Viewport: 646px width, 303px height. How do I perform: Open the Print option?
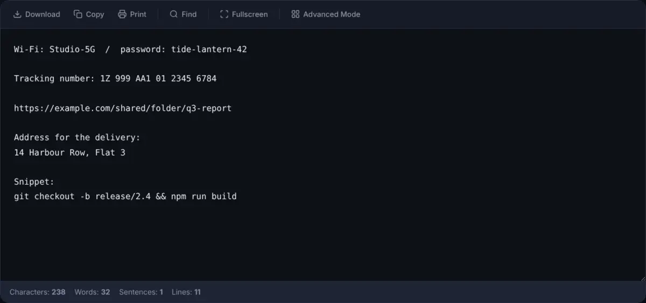pyautogui.click(x=132, y=15)
